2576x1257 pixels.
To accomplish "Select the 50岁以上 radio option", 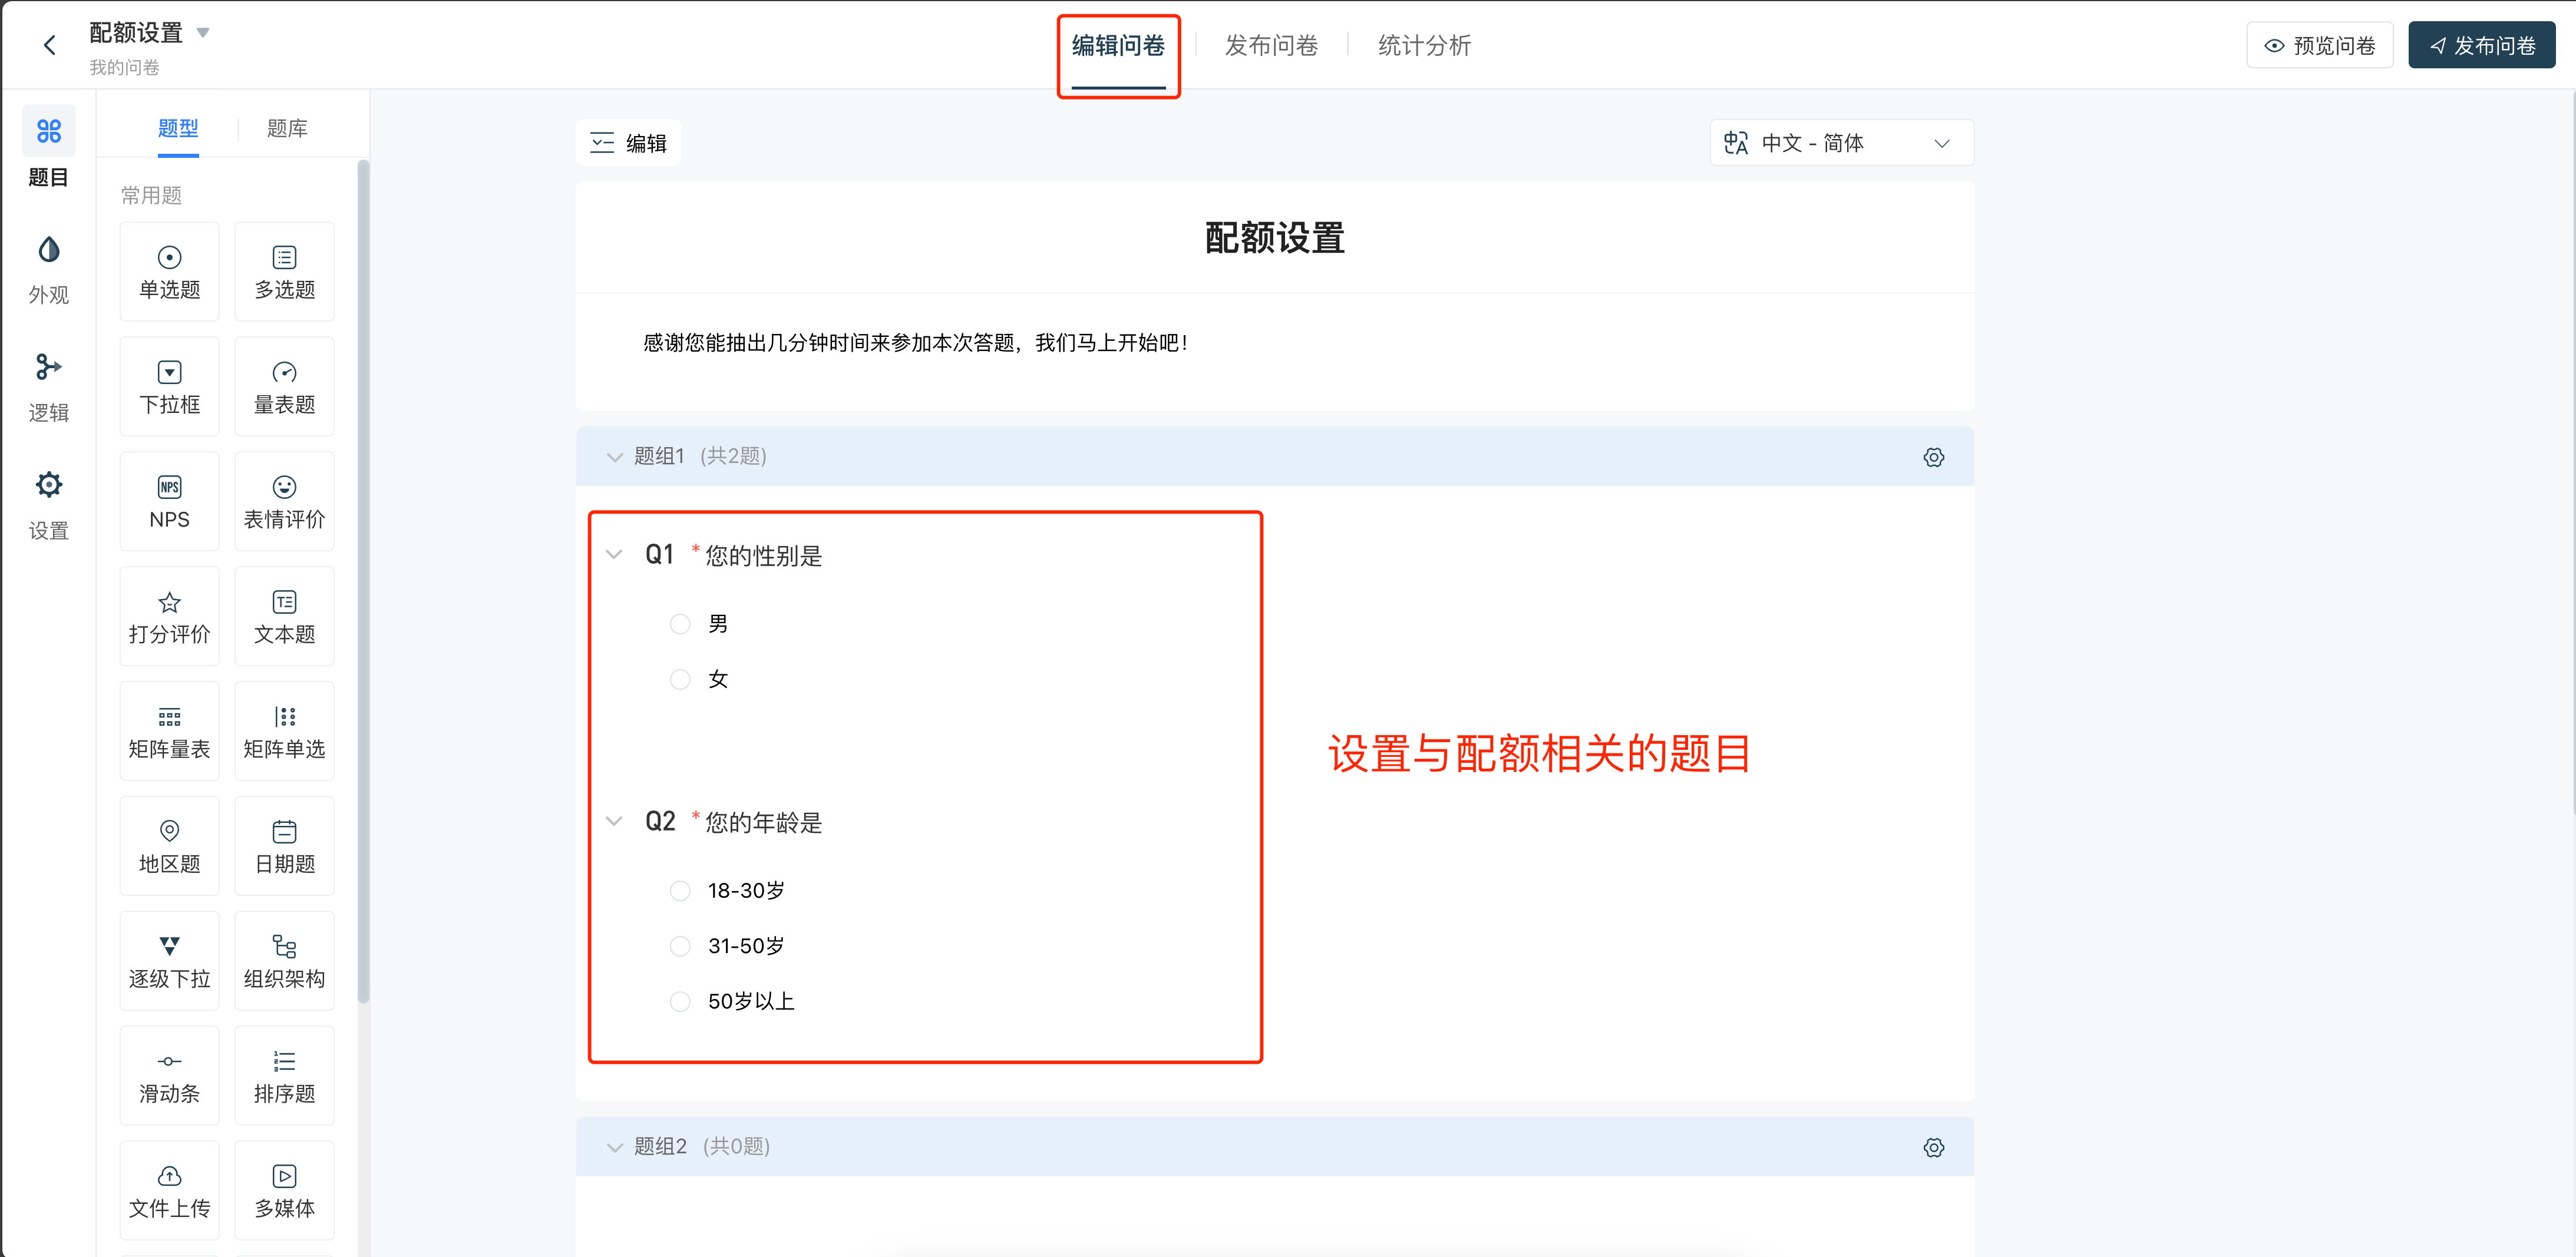I will [x=680, y=1001].
